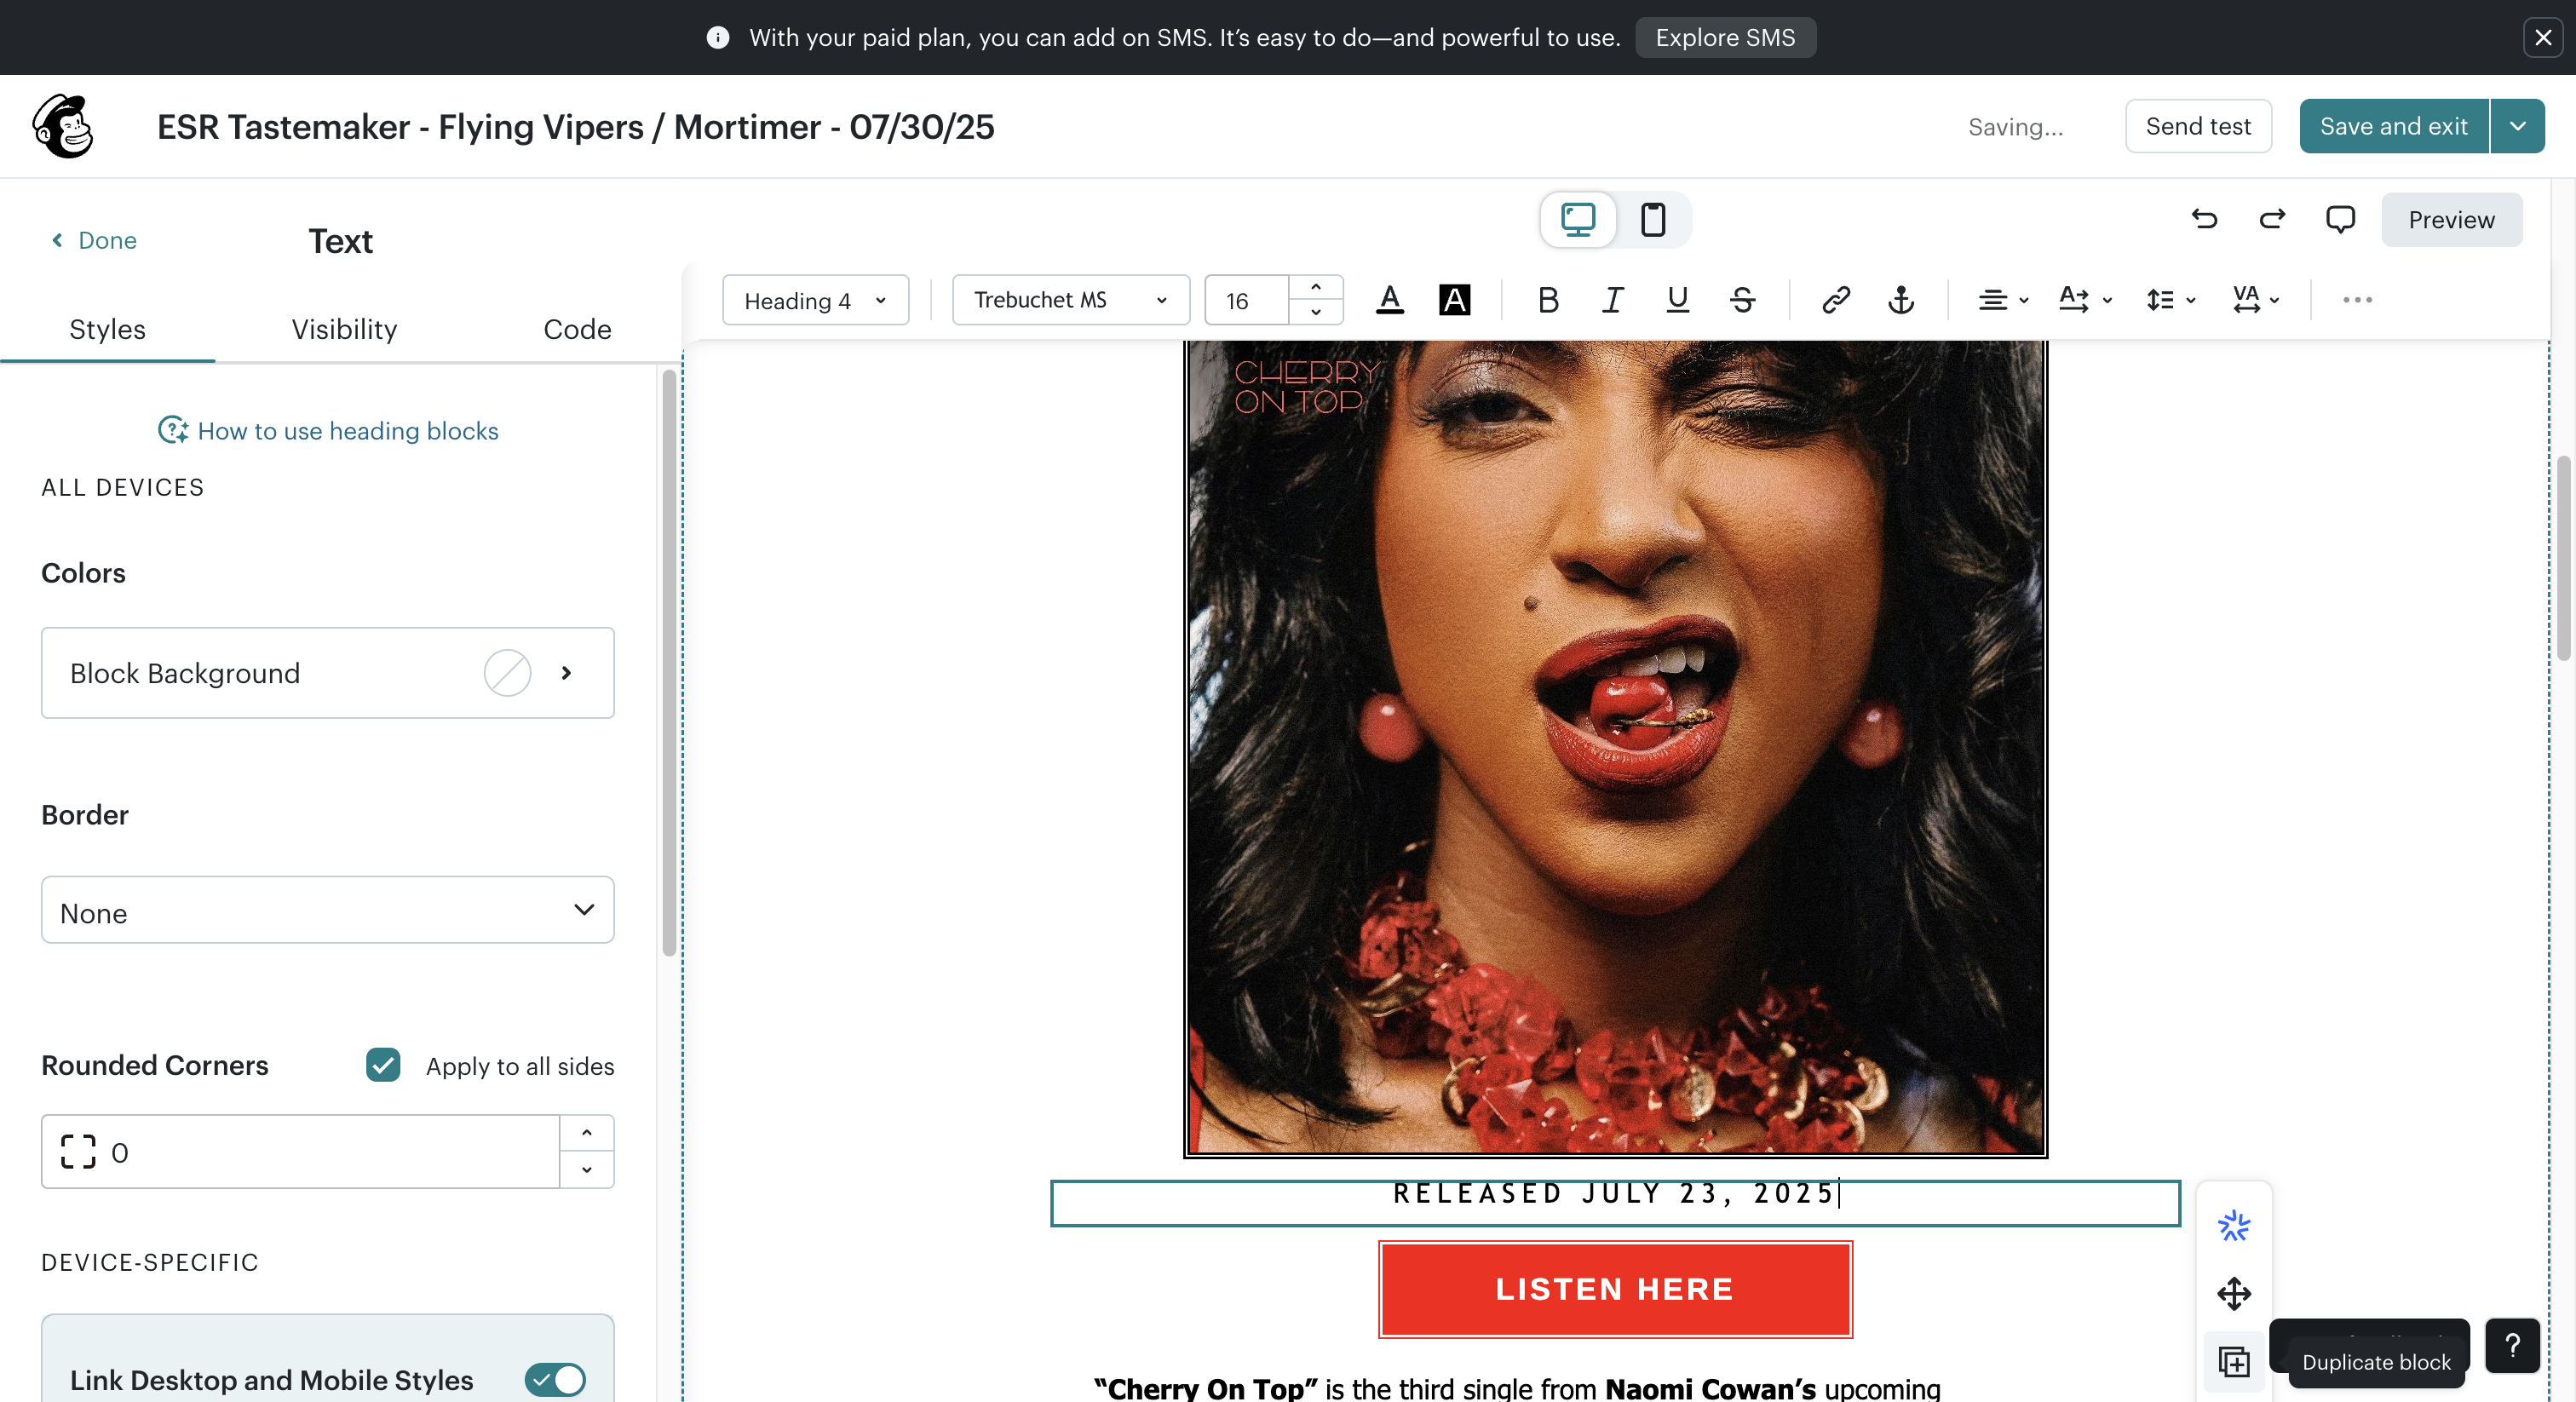
Task: Open the Trebuchet MS font dropdown
Action: [1071, 300]
